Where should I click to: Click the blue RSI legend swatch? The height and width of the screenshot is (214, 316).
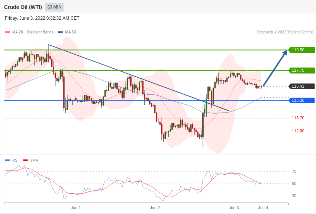coord(7,160)
